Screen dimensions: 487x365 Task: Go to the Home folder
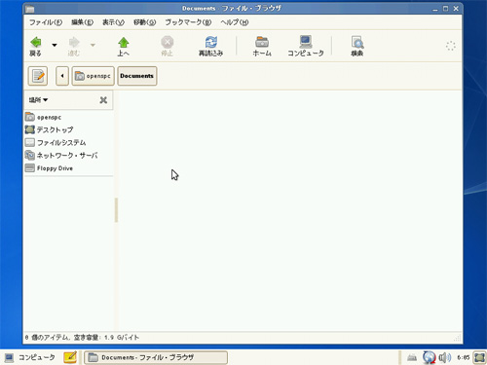pos(262,47)
